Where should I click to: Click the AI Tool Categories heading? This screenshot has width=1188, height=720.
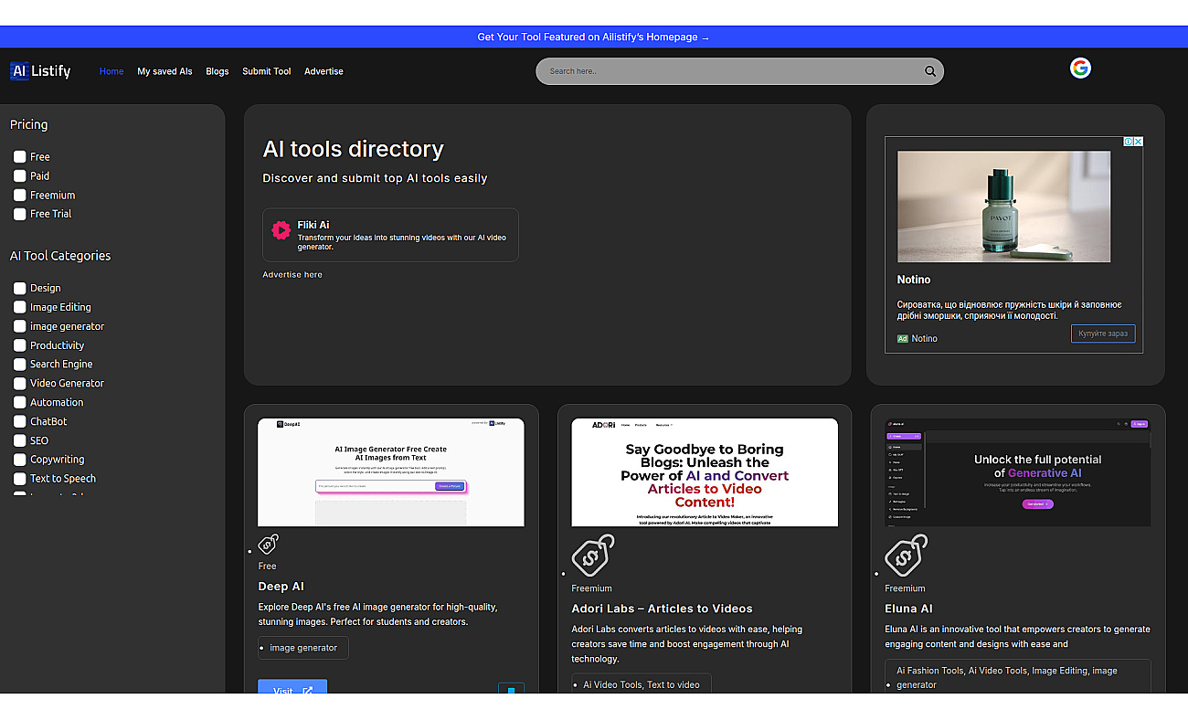pyautogui.click(x=60, y=256)
